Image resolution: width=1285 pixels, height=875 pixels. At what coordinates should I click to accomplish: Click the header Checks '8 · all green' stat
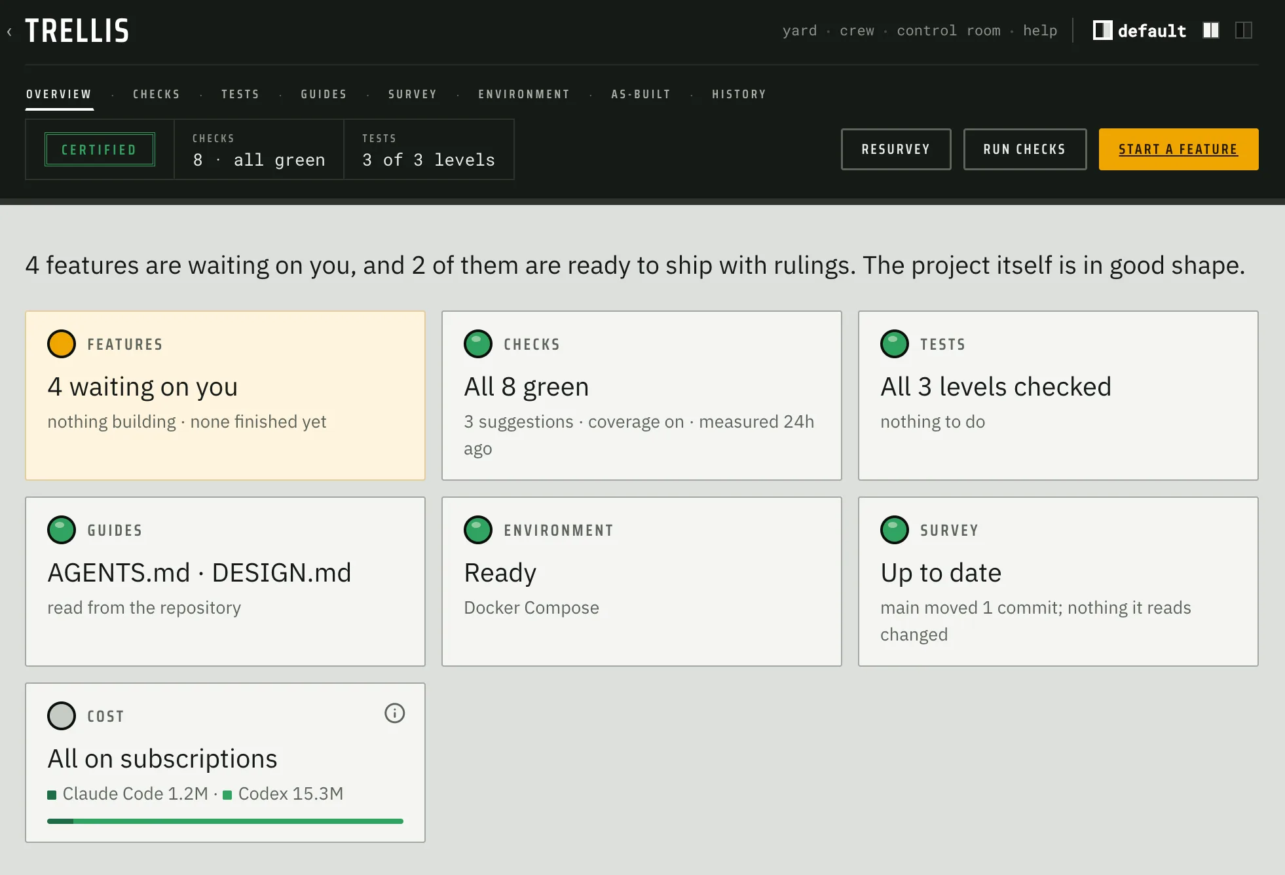click(259, 149)
